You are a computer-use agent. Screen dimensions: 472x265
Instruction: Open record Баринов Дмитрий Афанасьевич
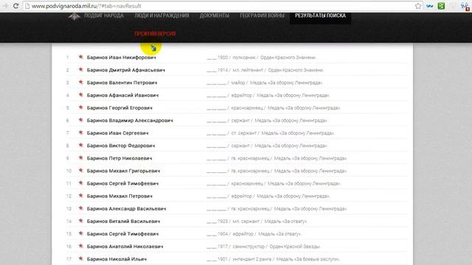(126, 70)
